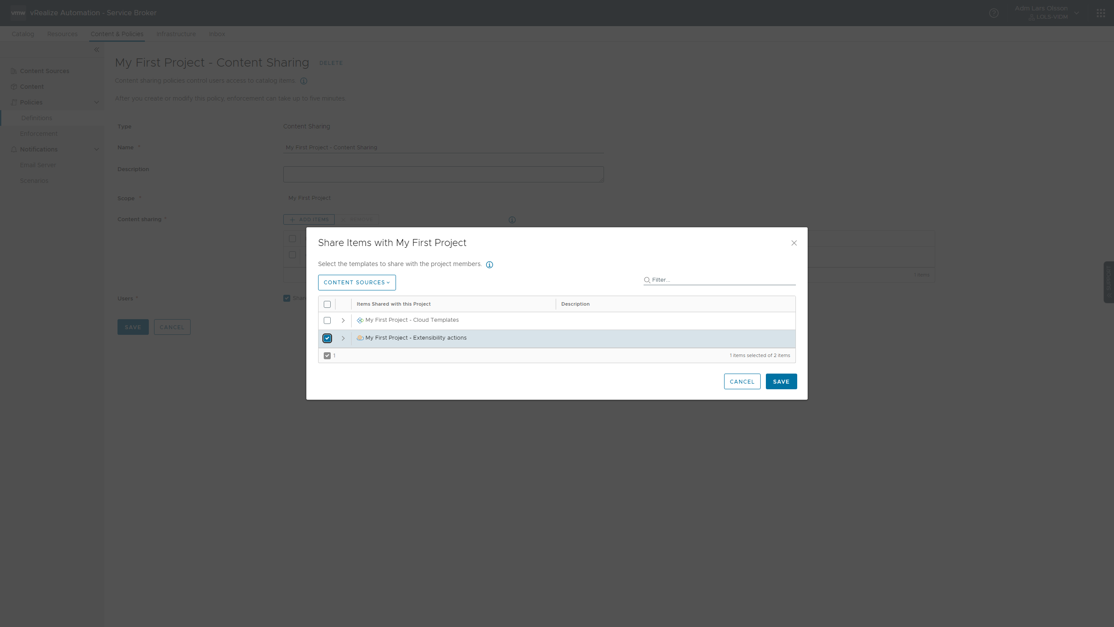
Task: Click info icon after project members text
Action: pos(490,265)
